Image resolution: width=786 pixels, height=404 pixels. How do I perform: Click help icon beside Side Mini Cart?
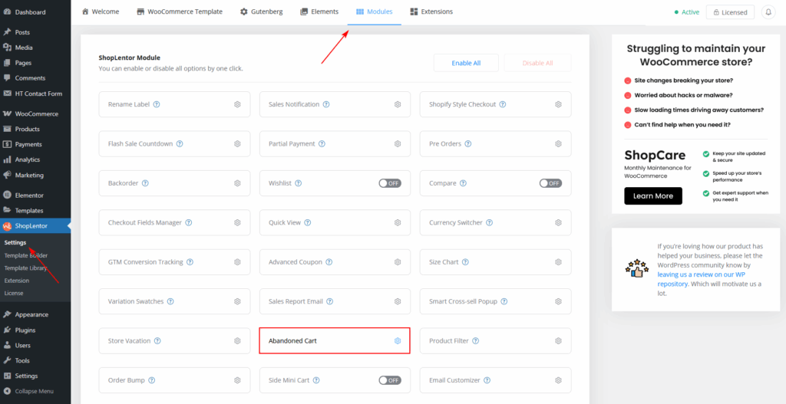tap(315, 380)
